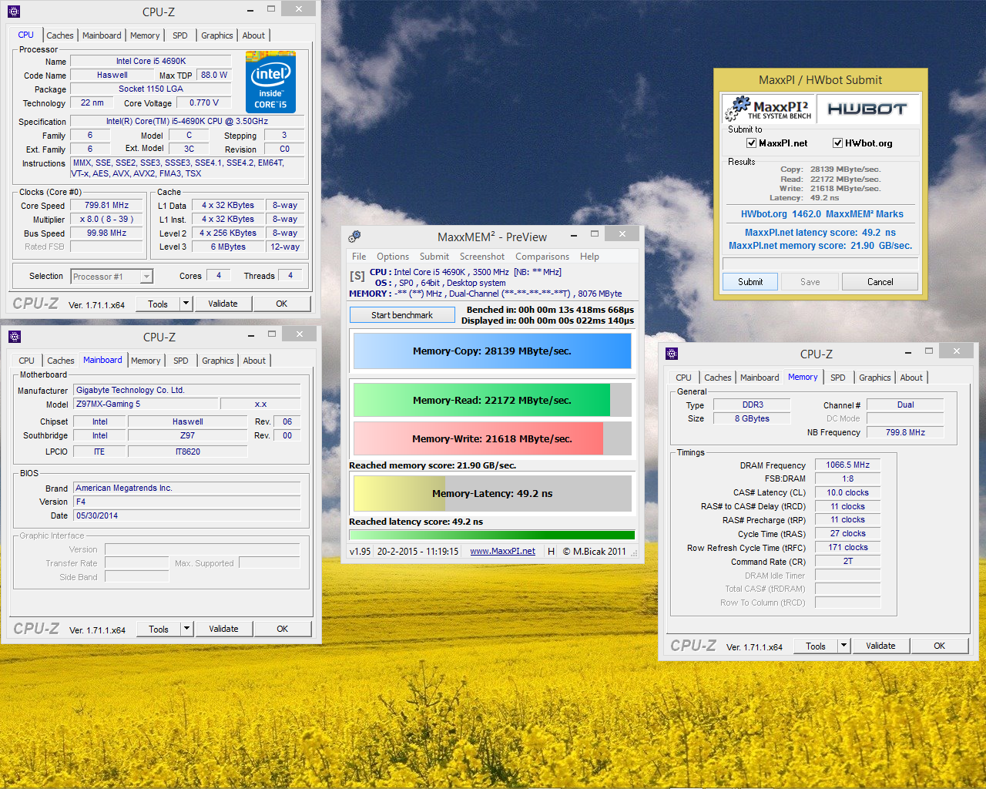Click the Core Speed 799.81 MHz value

click(106, 206)
